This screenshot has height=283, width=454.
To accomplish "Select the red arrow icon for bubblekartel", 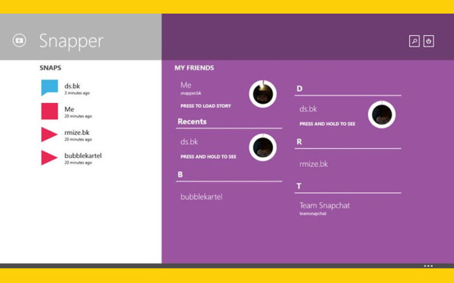I will (x=49, y=158).
